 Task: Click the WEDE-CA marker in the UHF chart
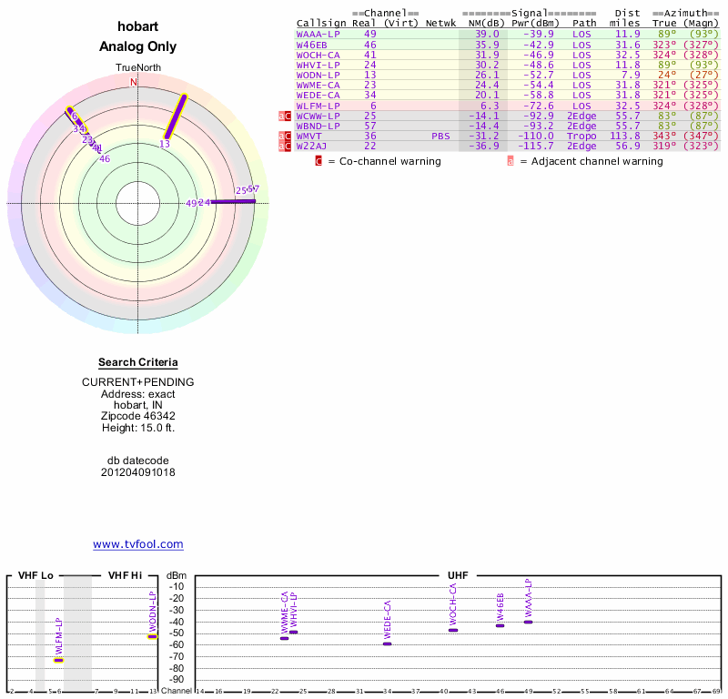[388, 644]
